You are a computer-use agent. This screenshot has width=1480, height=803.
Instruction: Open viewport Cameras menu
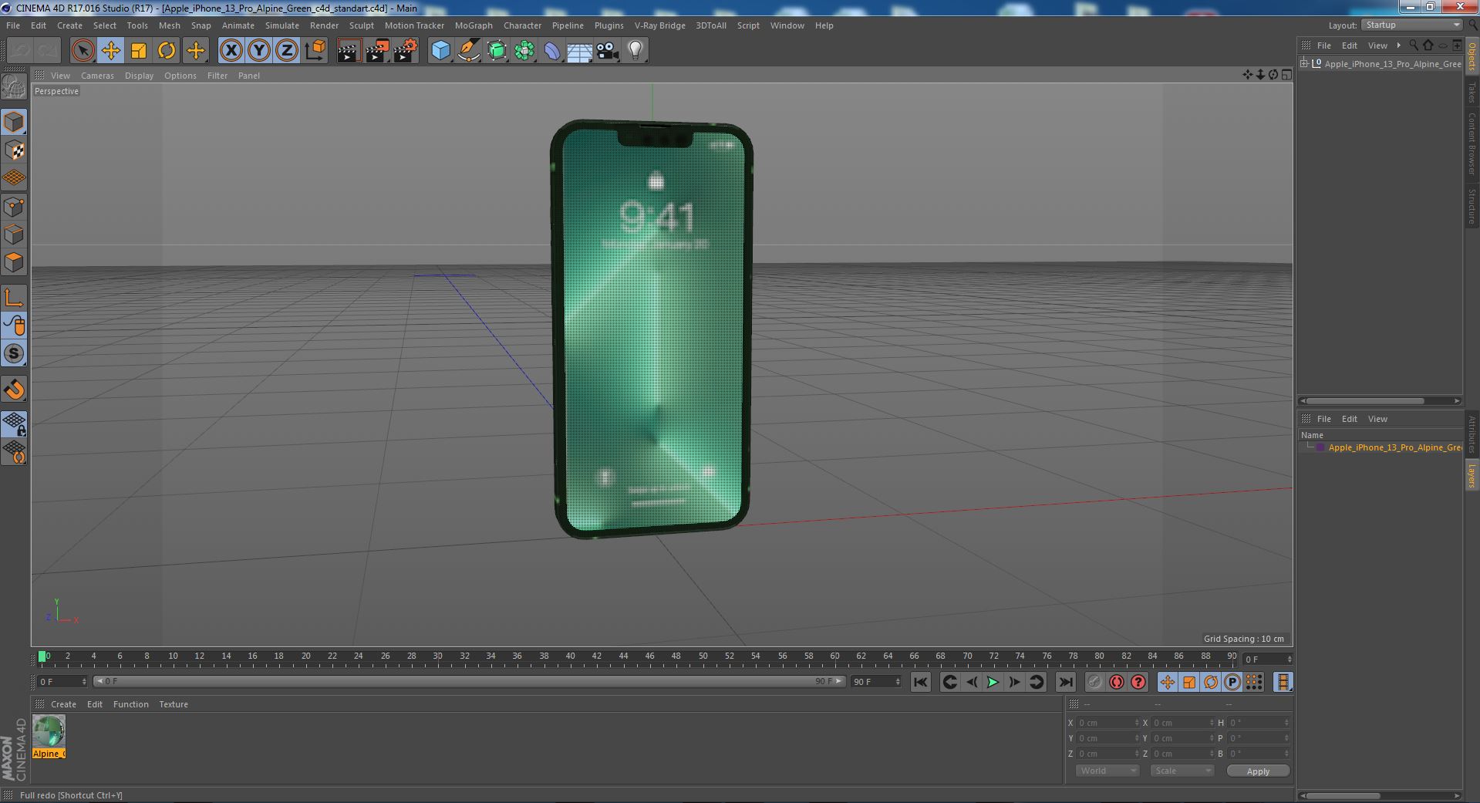97,76
